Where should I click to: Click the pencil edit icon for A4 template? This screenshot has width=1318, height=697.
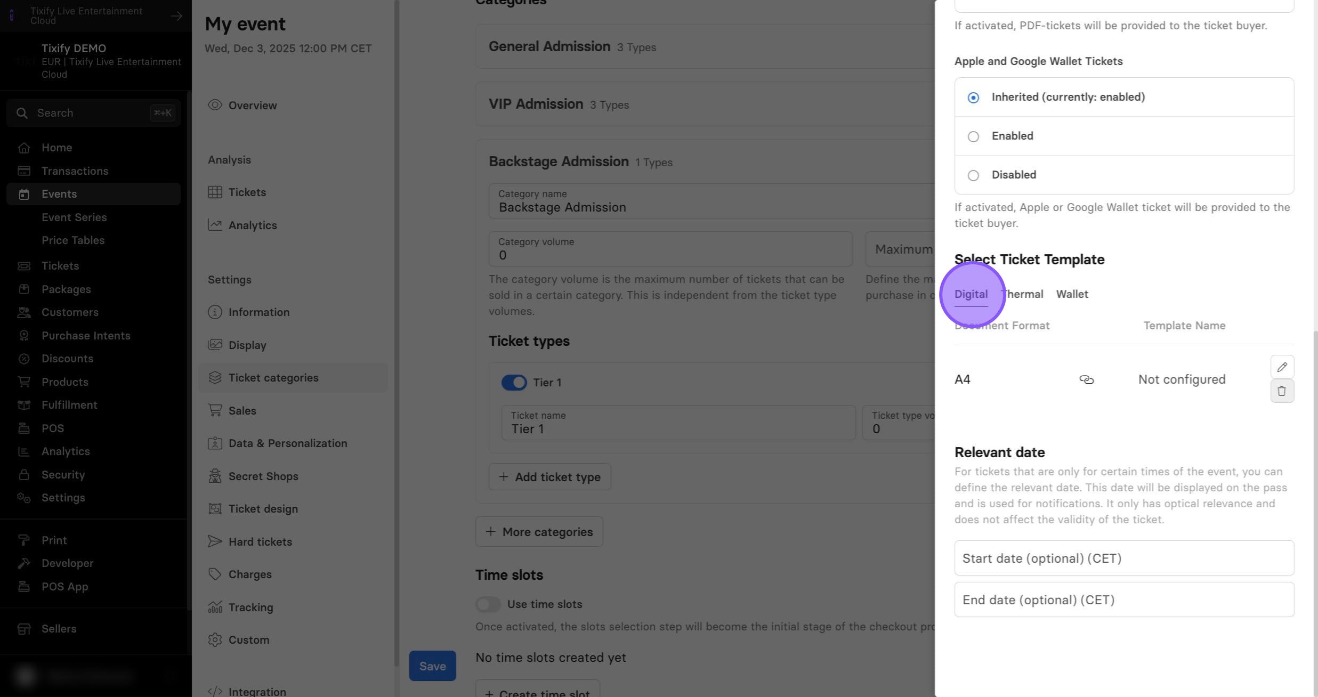[x=1282, y=367]
